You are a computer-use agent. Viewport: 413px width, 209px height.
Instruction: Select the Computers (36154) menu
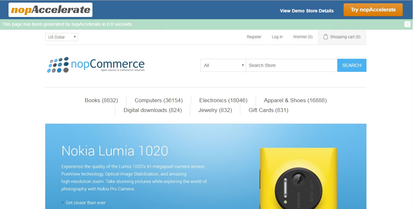click(x=159, y=100)
